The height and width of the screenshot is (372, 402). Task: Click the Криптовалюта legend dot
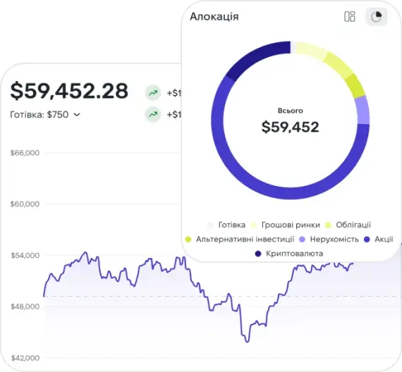point(258,254)
